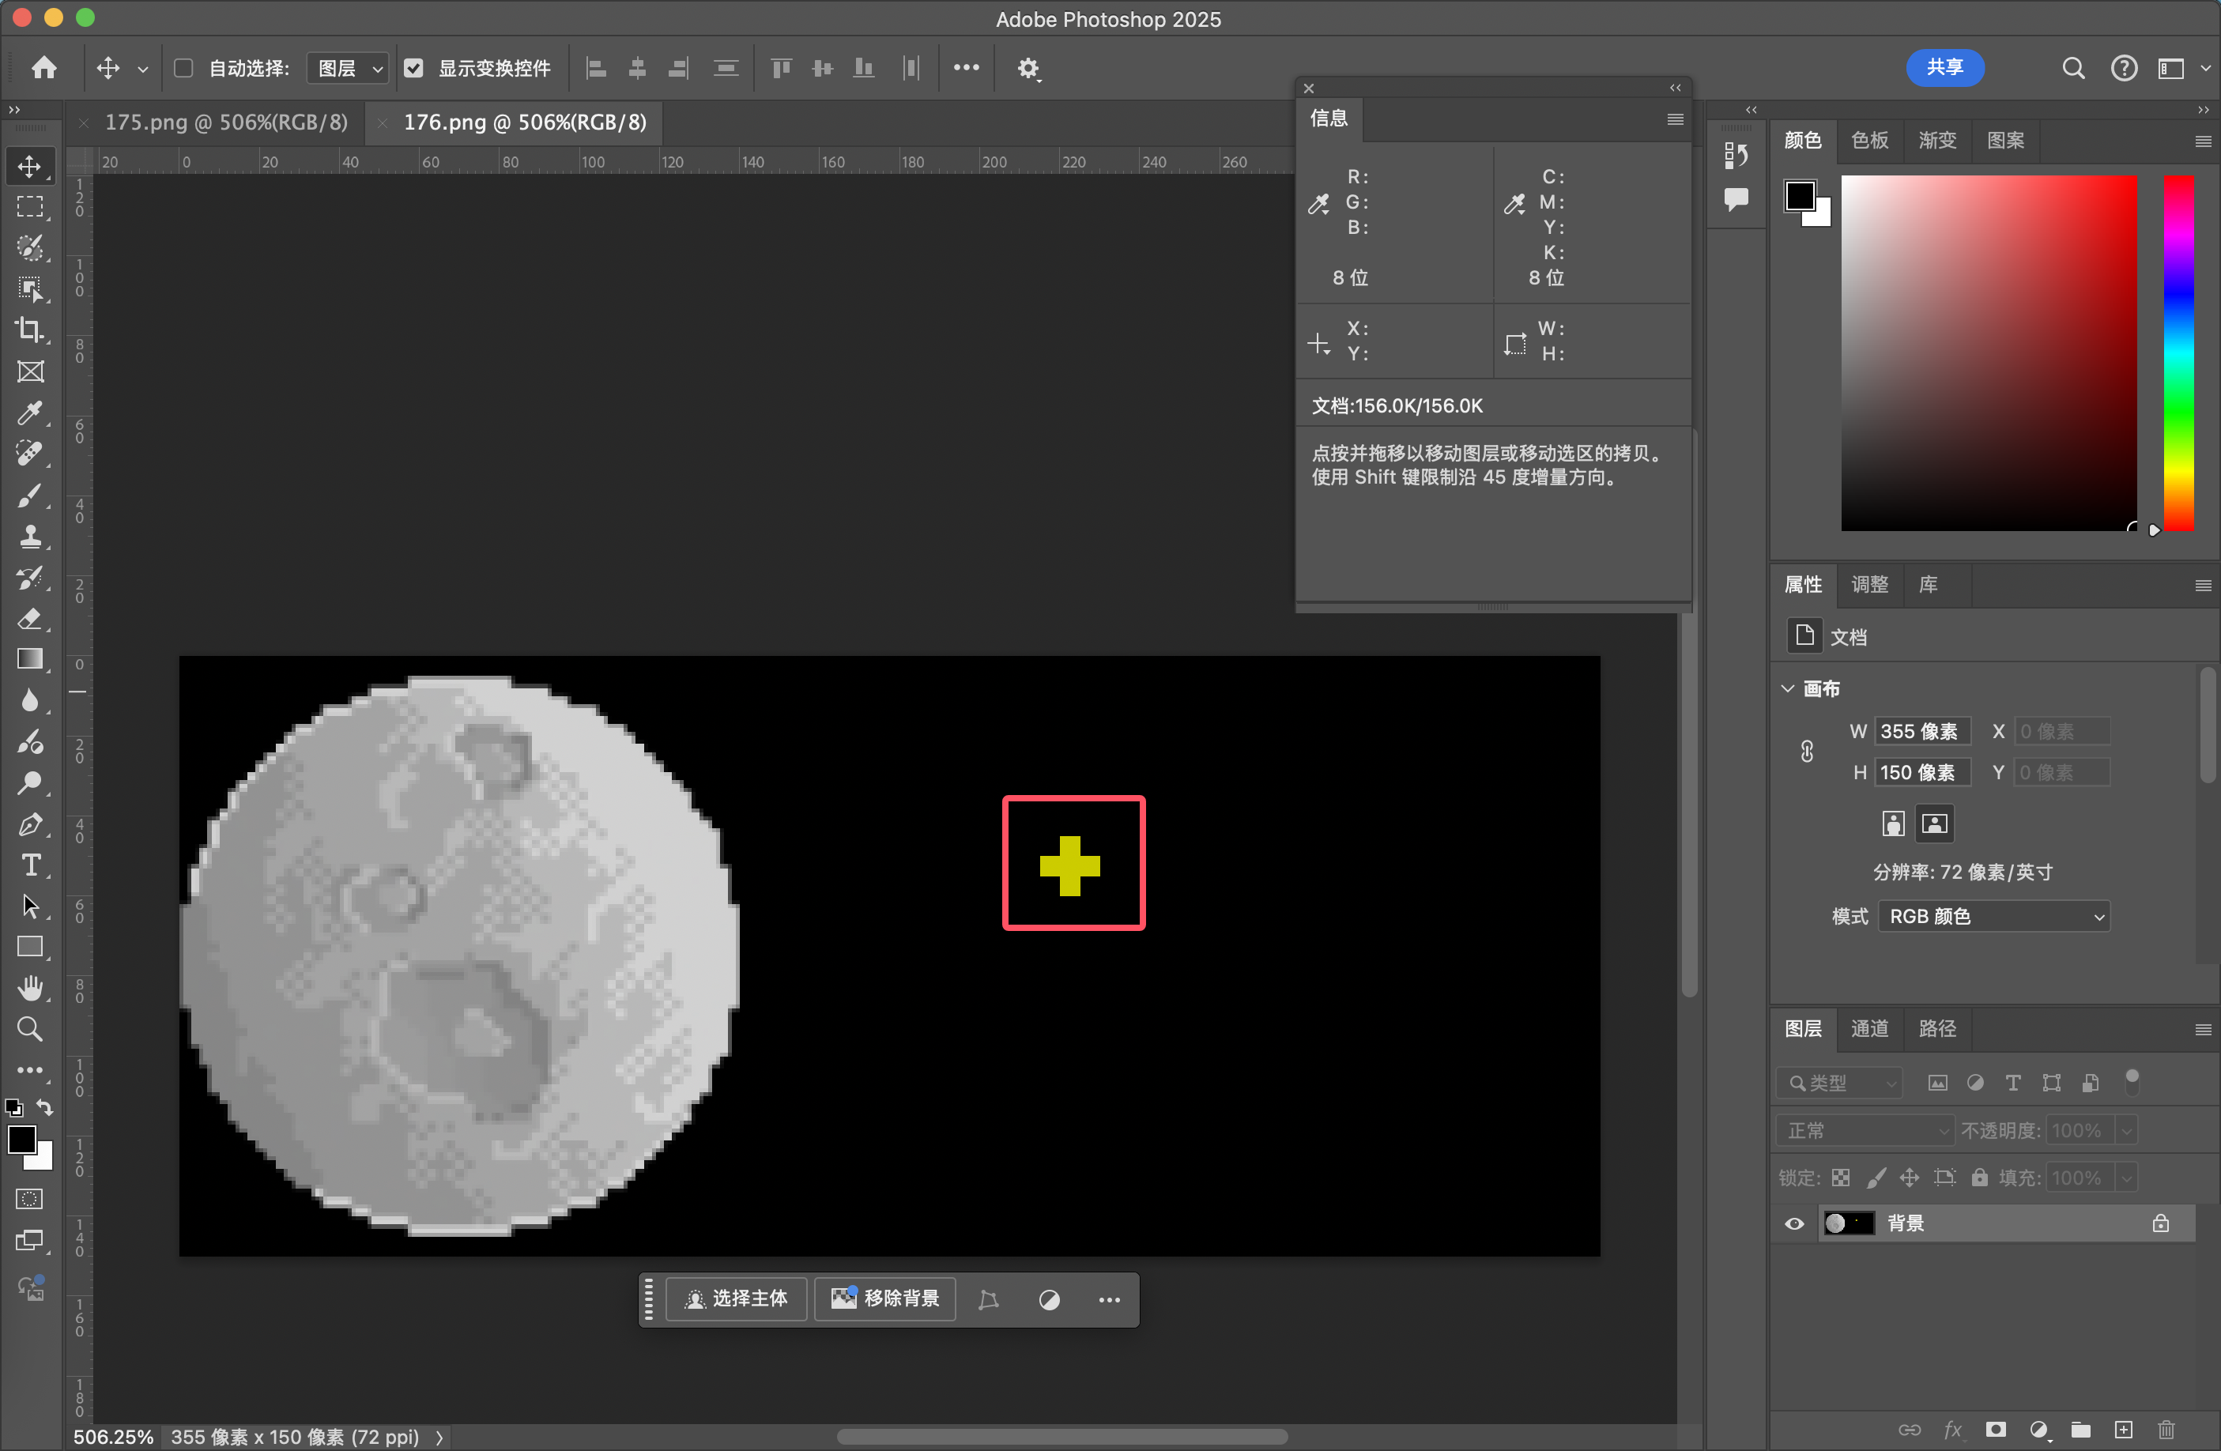Open the 通道 tab
This screenshot has height=1451, width=2221.
tap(1869, 1028)
